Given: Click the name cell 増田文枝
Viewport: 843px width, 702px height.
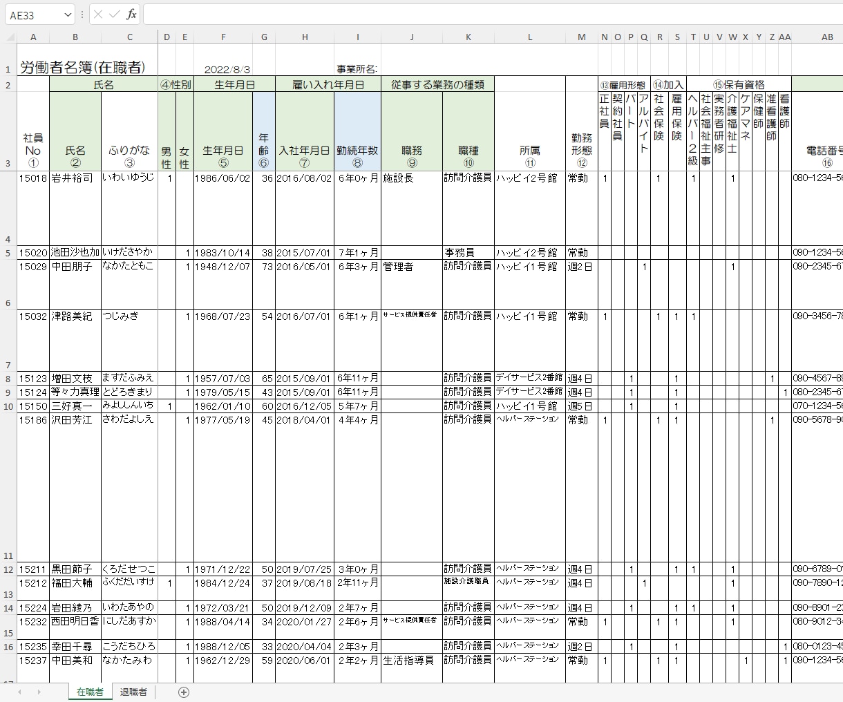Looking at the screenshot, I should tap(75, 379).
